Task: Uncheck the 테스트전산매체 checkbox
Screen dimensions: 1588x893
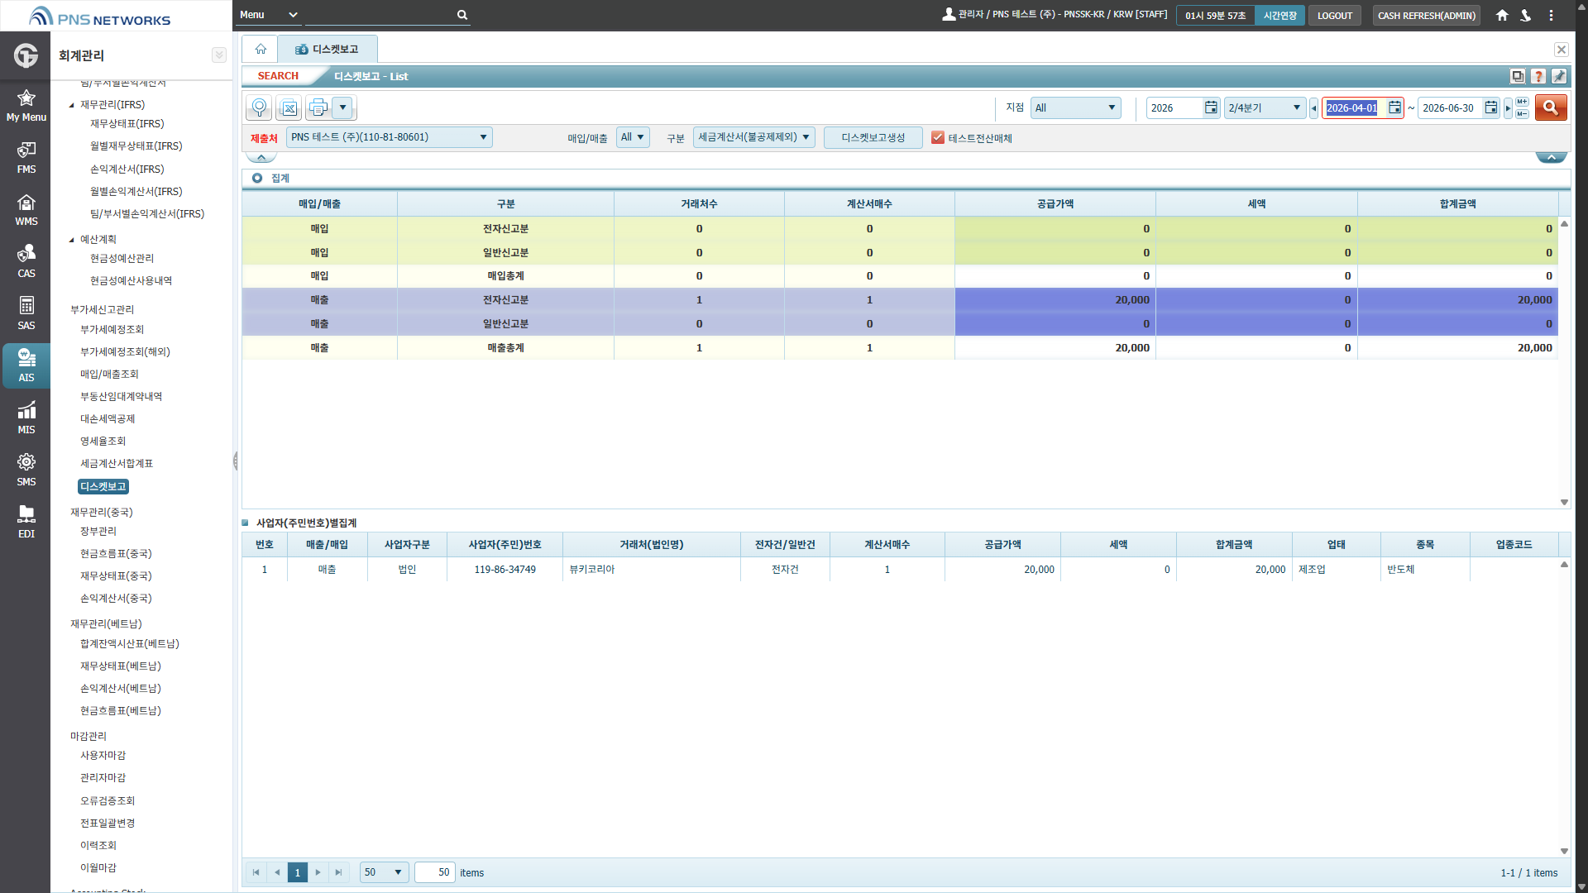Action: point(938,138)
